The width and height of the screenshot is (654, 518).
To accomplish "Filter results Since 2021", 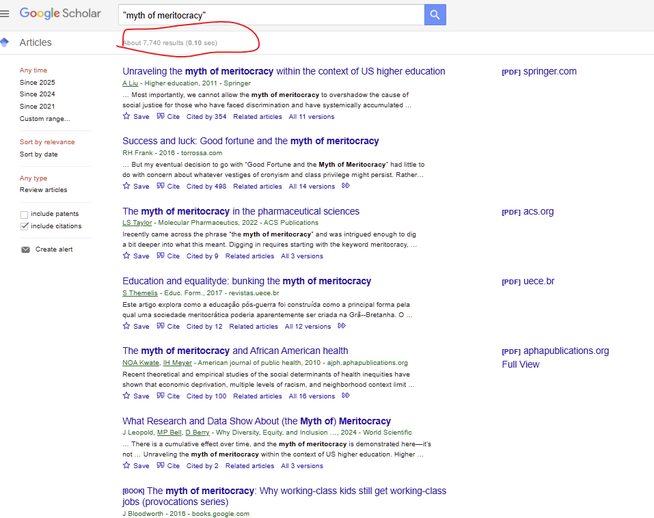I will 37,106.
